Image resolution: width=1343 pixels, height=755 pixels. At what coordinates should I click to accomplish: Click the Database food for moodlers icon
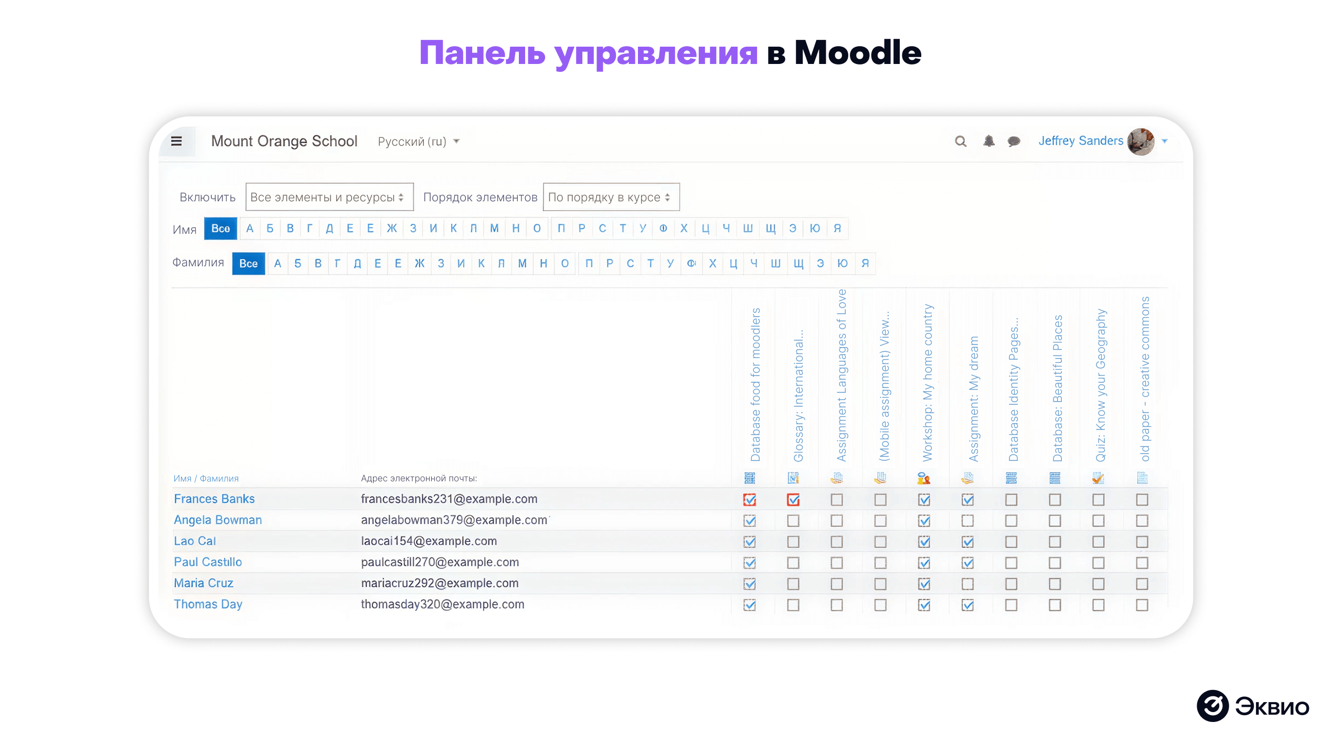750,478
